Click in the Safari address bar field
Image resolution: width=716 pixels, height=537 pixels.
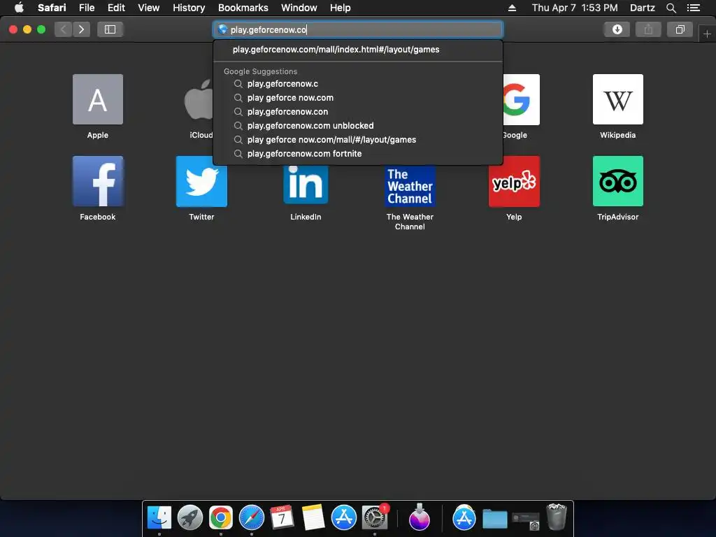coord(358,29)
